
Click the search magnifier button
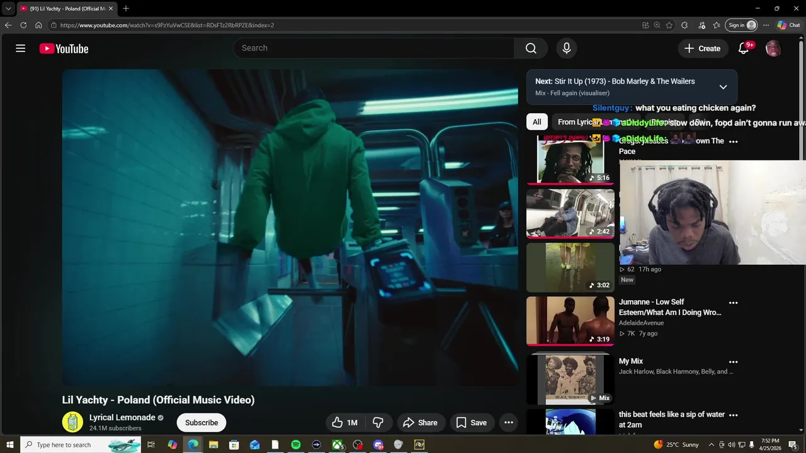click(x=531, y=48)
